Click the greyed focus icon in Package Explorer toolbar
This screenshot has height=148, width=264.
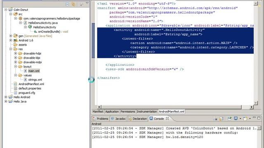82,4
